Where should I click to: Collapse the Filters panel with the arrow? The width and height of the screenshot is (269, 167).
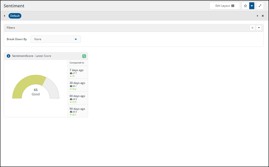(259, 28)
